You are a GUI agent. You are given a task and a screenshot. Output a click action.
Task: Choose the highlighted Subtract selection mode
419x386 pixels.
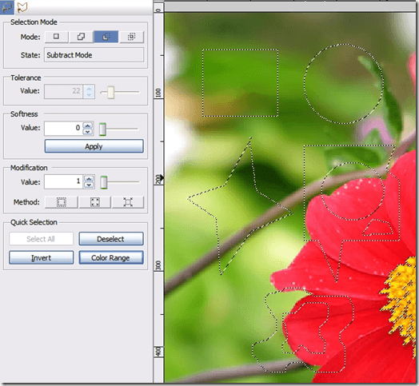click(x=106, y=37)
